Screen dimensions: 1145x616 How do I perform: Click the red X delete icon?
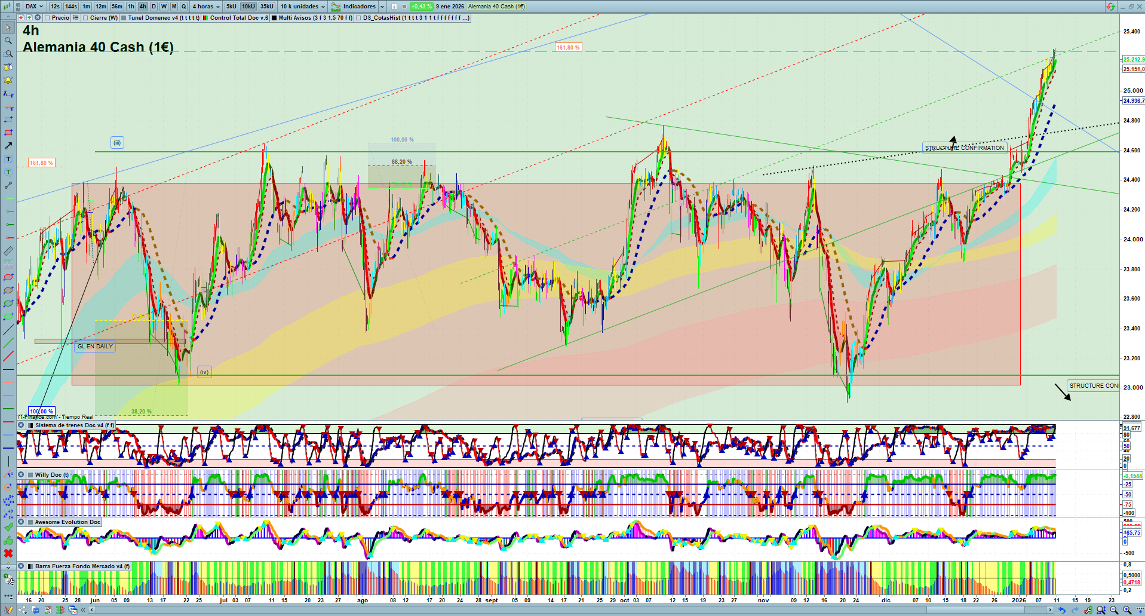(x=8, y=553)
